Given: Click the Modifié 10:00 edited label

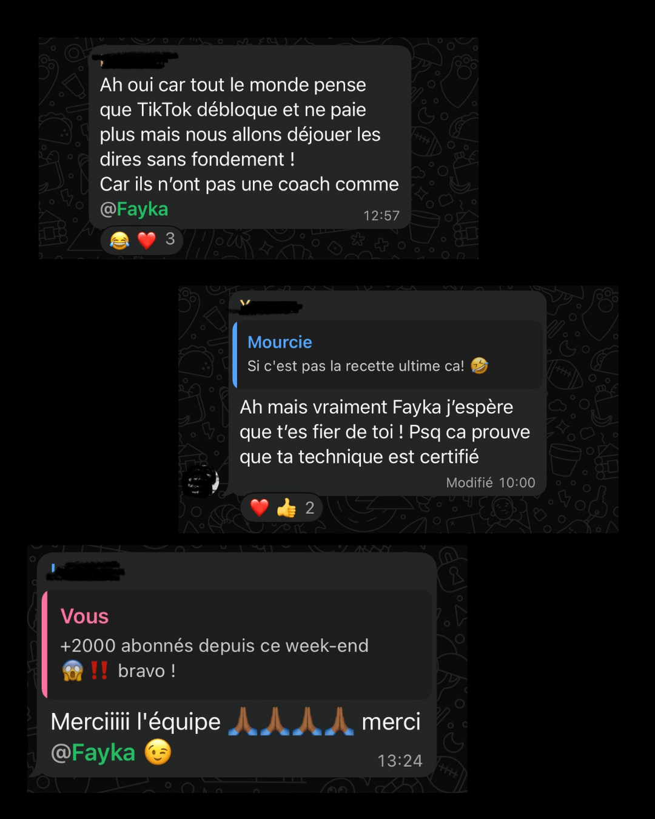Looking at the screenshot, I should [491, 482].
